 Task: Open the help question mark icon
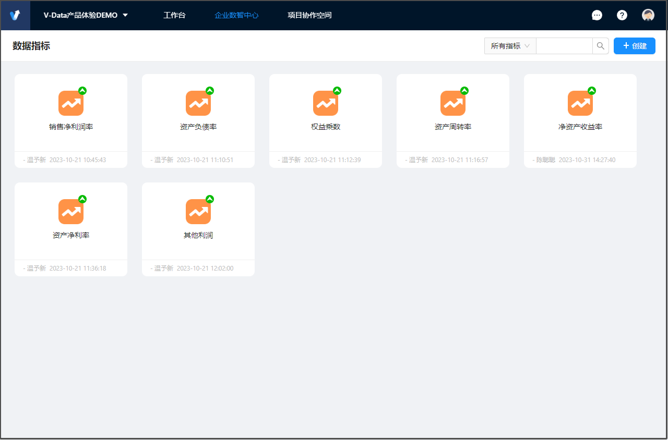(622, 15)
